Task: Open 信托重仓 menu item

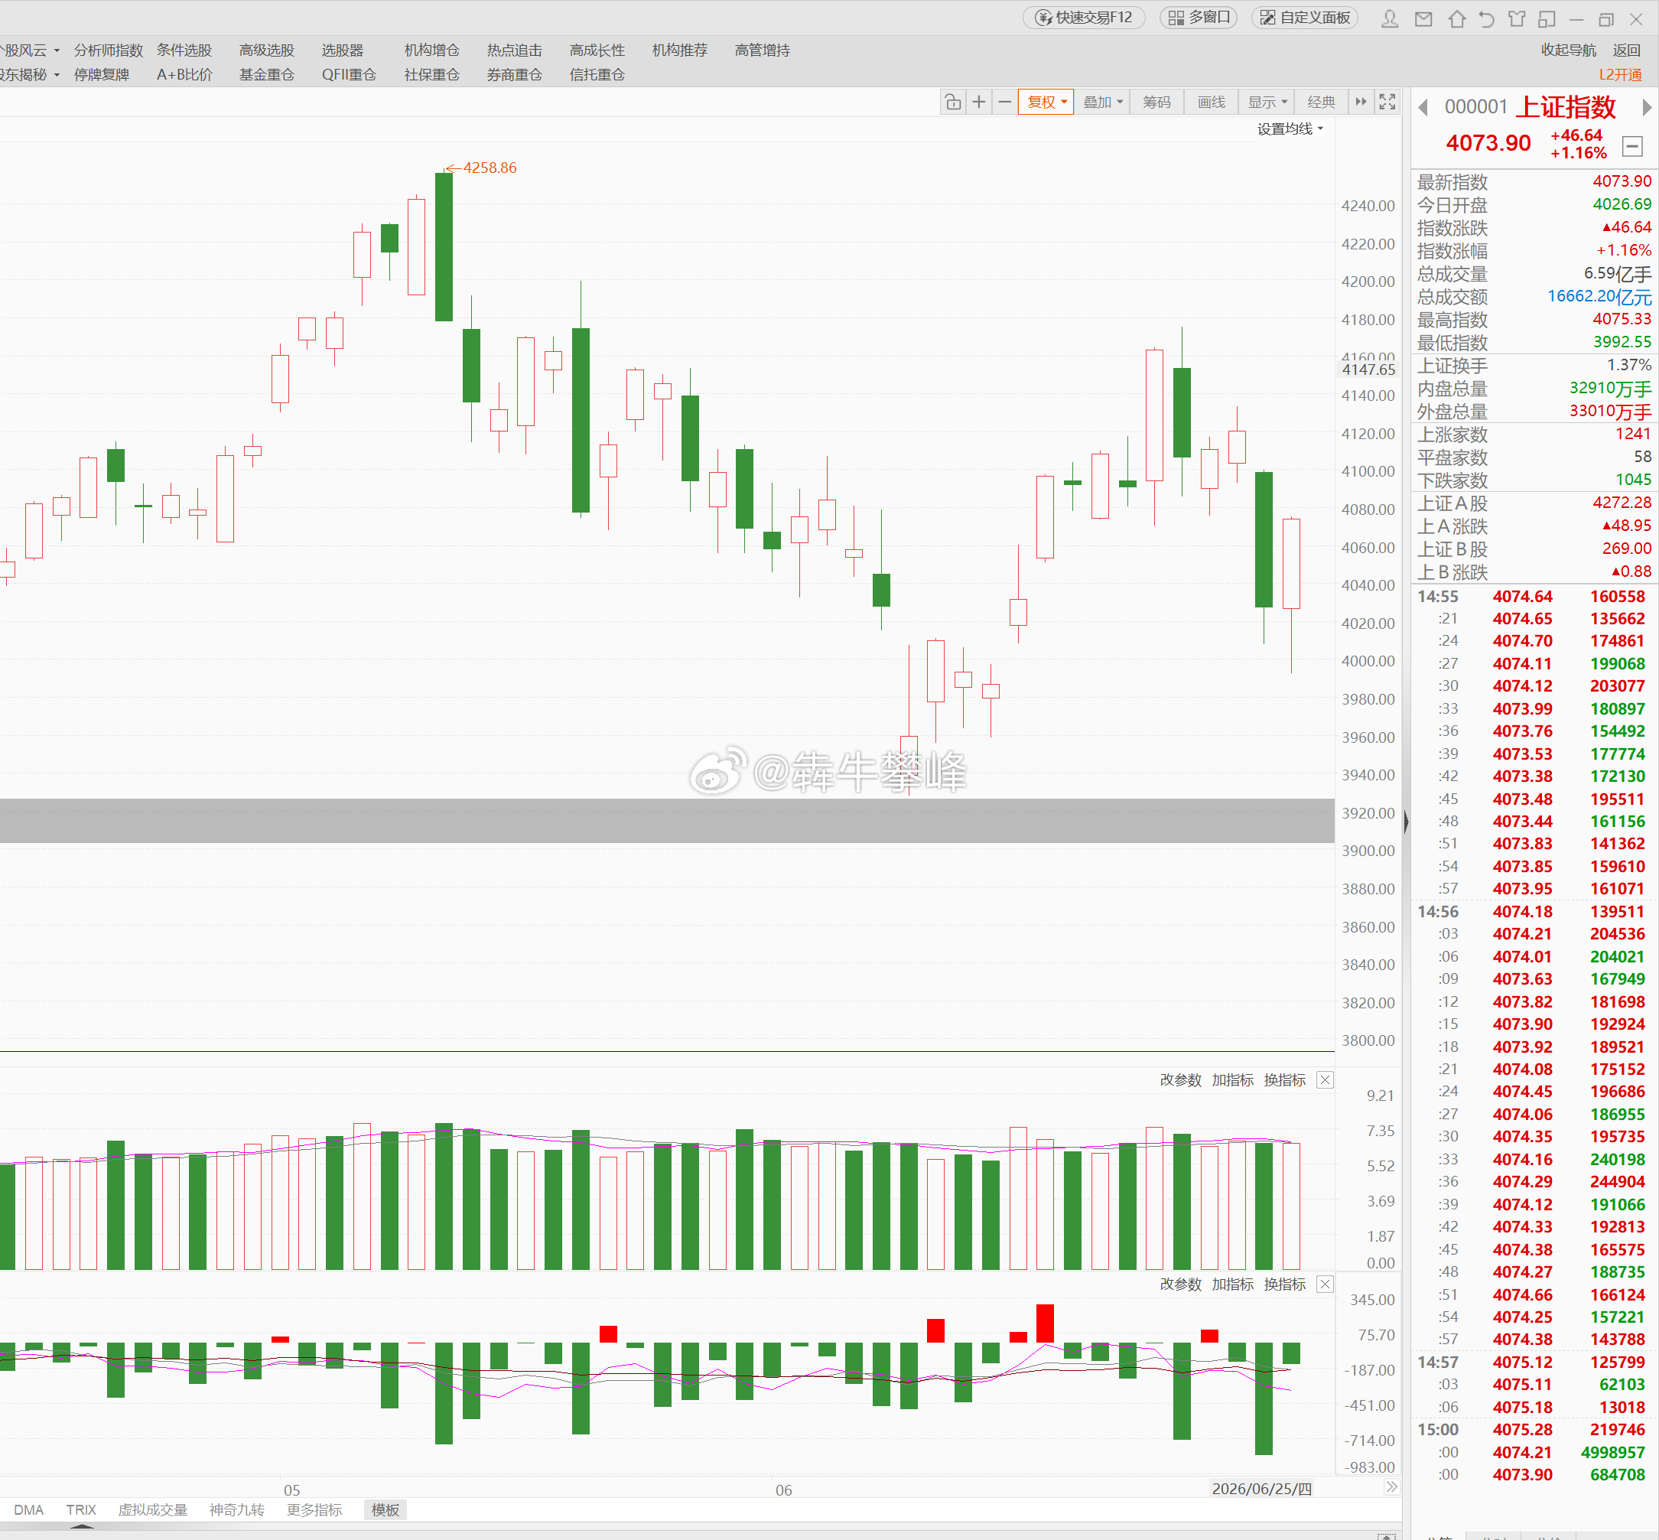Action: (x=597, y=74)
